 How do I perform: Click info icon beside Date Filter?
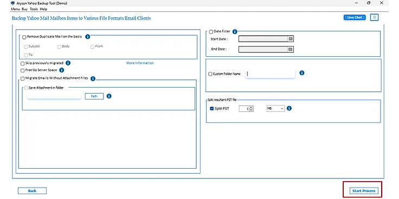click(x=235, y=32)
